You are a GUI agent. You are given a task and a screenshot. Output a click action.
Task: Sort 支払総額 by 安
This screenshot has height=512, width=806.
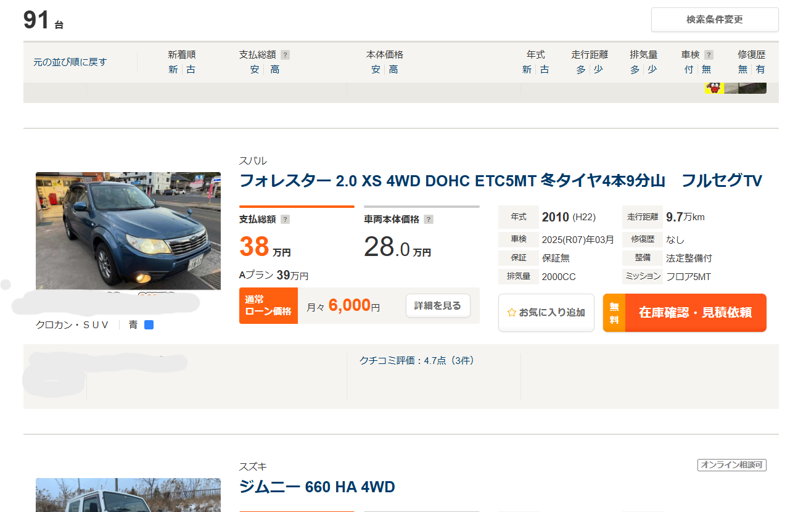coord(255,70)
